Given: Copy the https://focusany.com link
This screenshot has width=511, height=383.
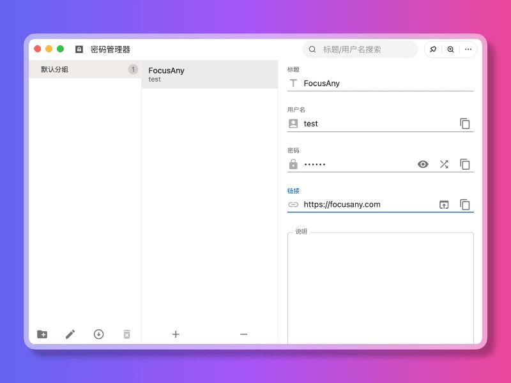Looking at the screenshot, I should pyautogui.click(x=465, y=204).
